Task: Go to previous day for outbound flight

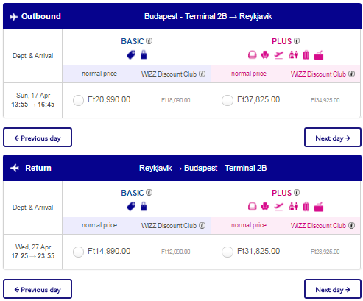Action: point(38,138)
